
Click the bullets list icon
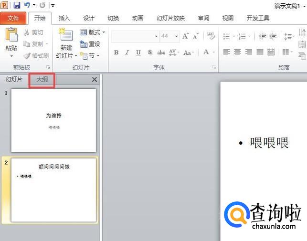(226, 36)
